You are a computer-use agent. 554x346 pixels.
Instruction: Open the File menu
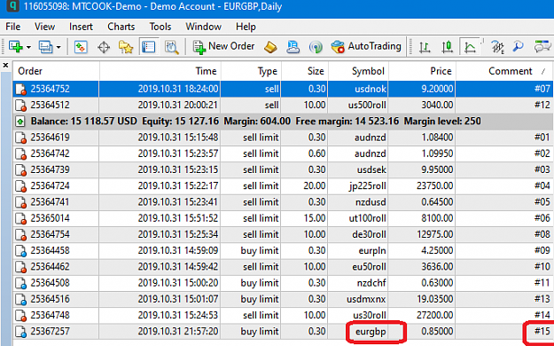pos(13,27)
